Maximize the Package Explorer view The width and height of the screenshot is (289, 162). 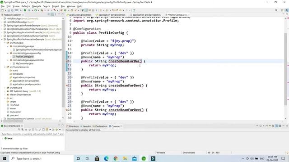pyautogui.click(x=62, y=14)
